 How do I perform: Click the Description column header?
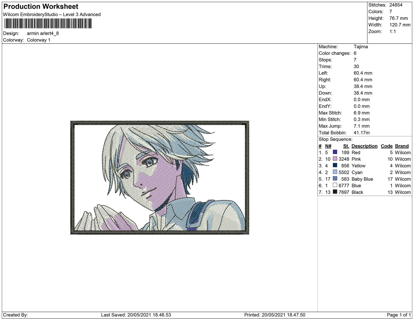click(364, 146)
